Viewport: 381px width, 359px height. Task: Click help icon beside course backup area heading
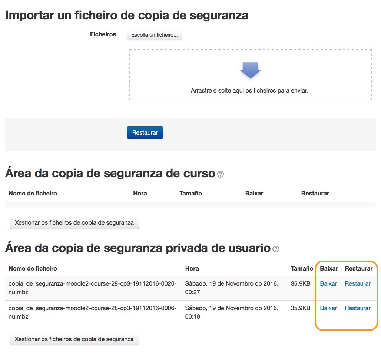(221, 174)
